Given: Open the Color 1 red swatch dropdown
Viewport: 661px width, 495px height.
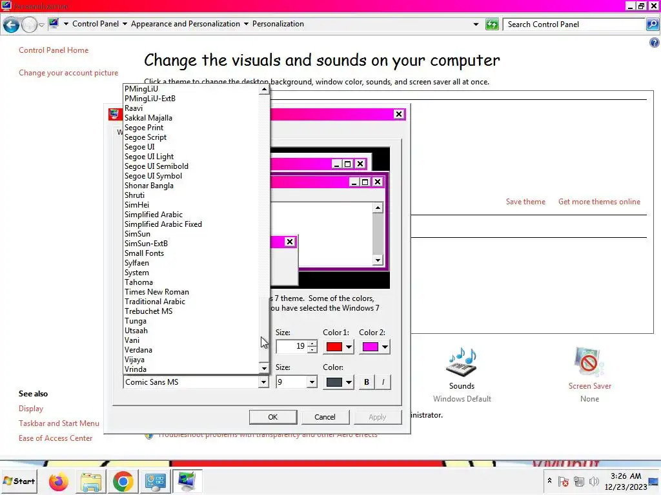Looking at the screenshot, I should tap(339, 347).
